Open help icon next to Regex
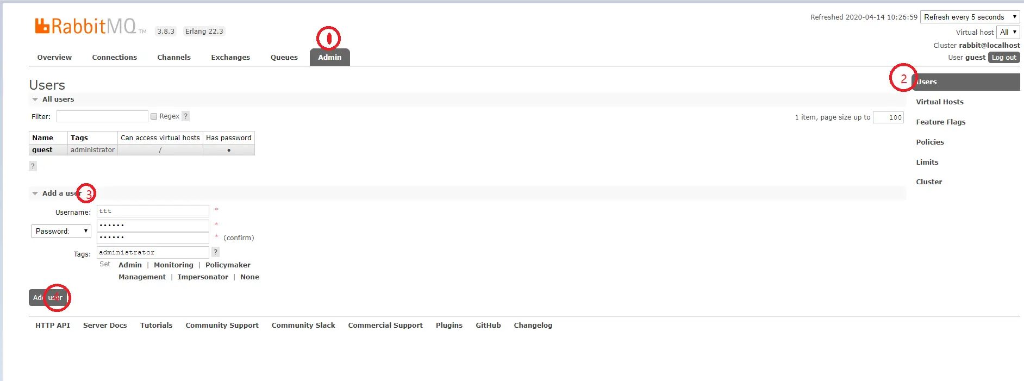The image size is (1024, 381). click(186, 116)
